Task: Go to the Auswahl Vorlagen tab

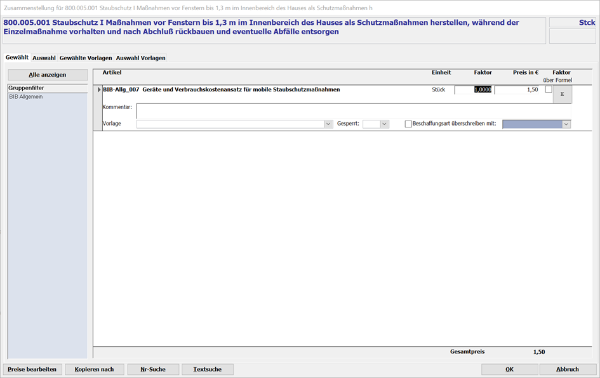Action: coord(140,58)
